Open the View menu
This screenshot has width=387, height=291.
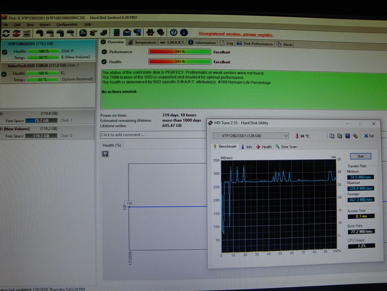(30, 25)
